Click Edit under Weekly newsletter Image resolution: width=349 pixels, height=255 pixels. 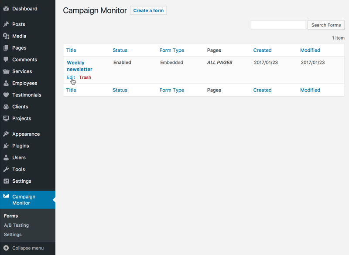tap(71, 77)
